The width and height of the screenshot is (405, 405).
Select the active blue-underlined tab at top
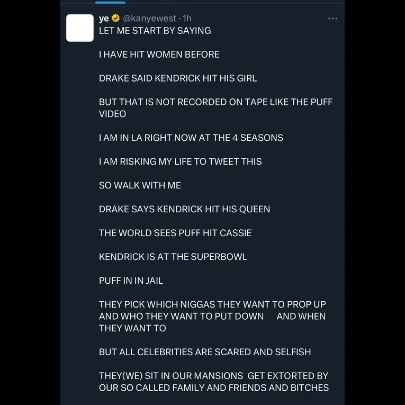[111, 2]
